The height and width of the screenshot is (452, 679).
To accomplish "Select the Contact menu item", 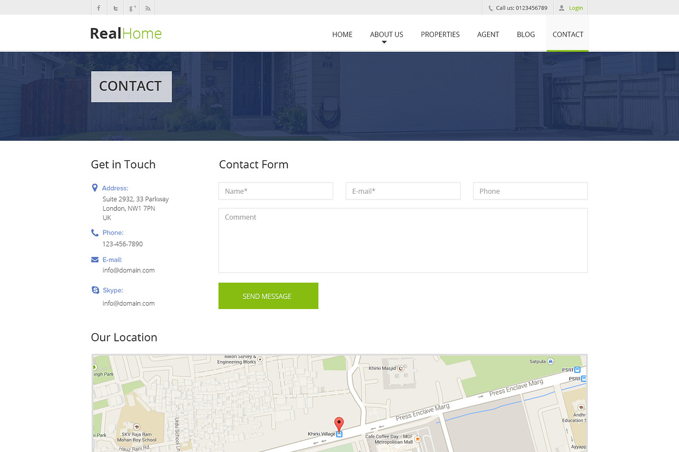I will point(568,34).
